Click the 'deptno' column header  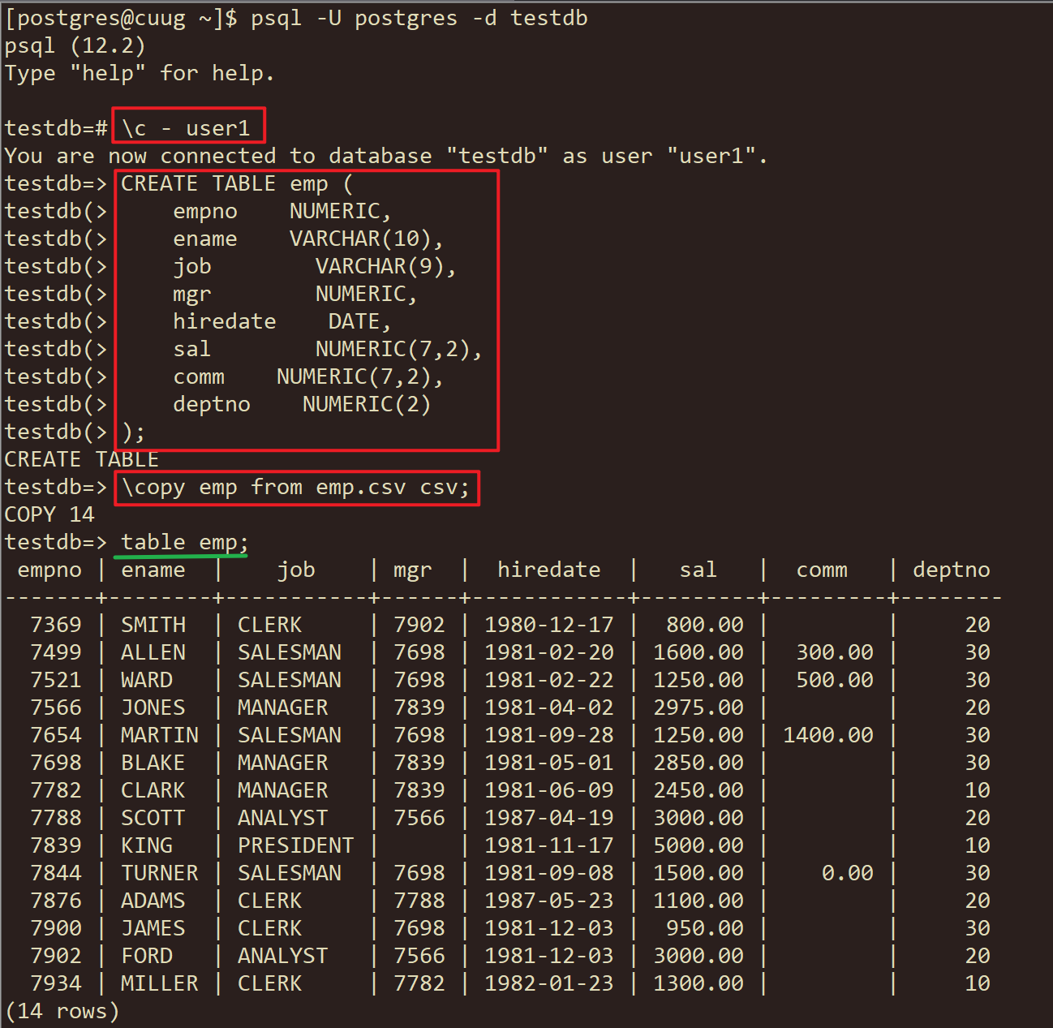pyautogui.click(x=952, y=570)
